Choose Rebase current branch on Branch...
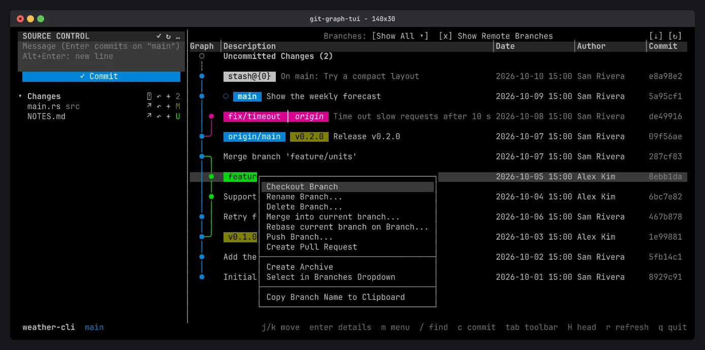The width and height of the screenshot is (705, 350). 348,227
